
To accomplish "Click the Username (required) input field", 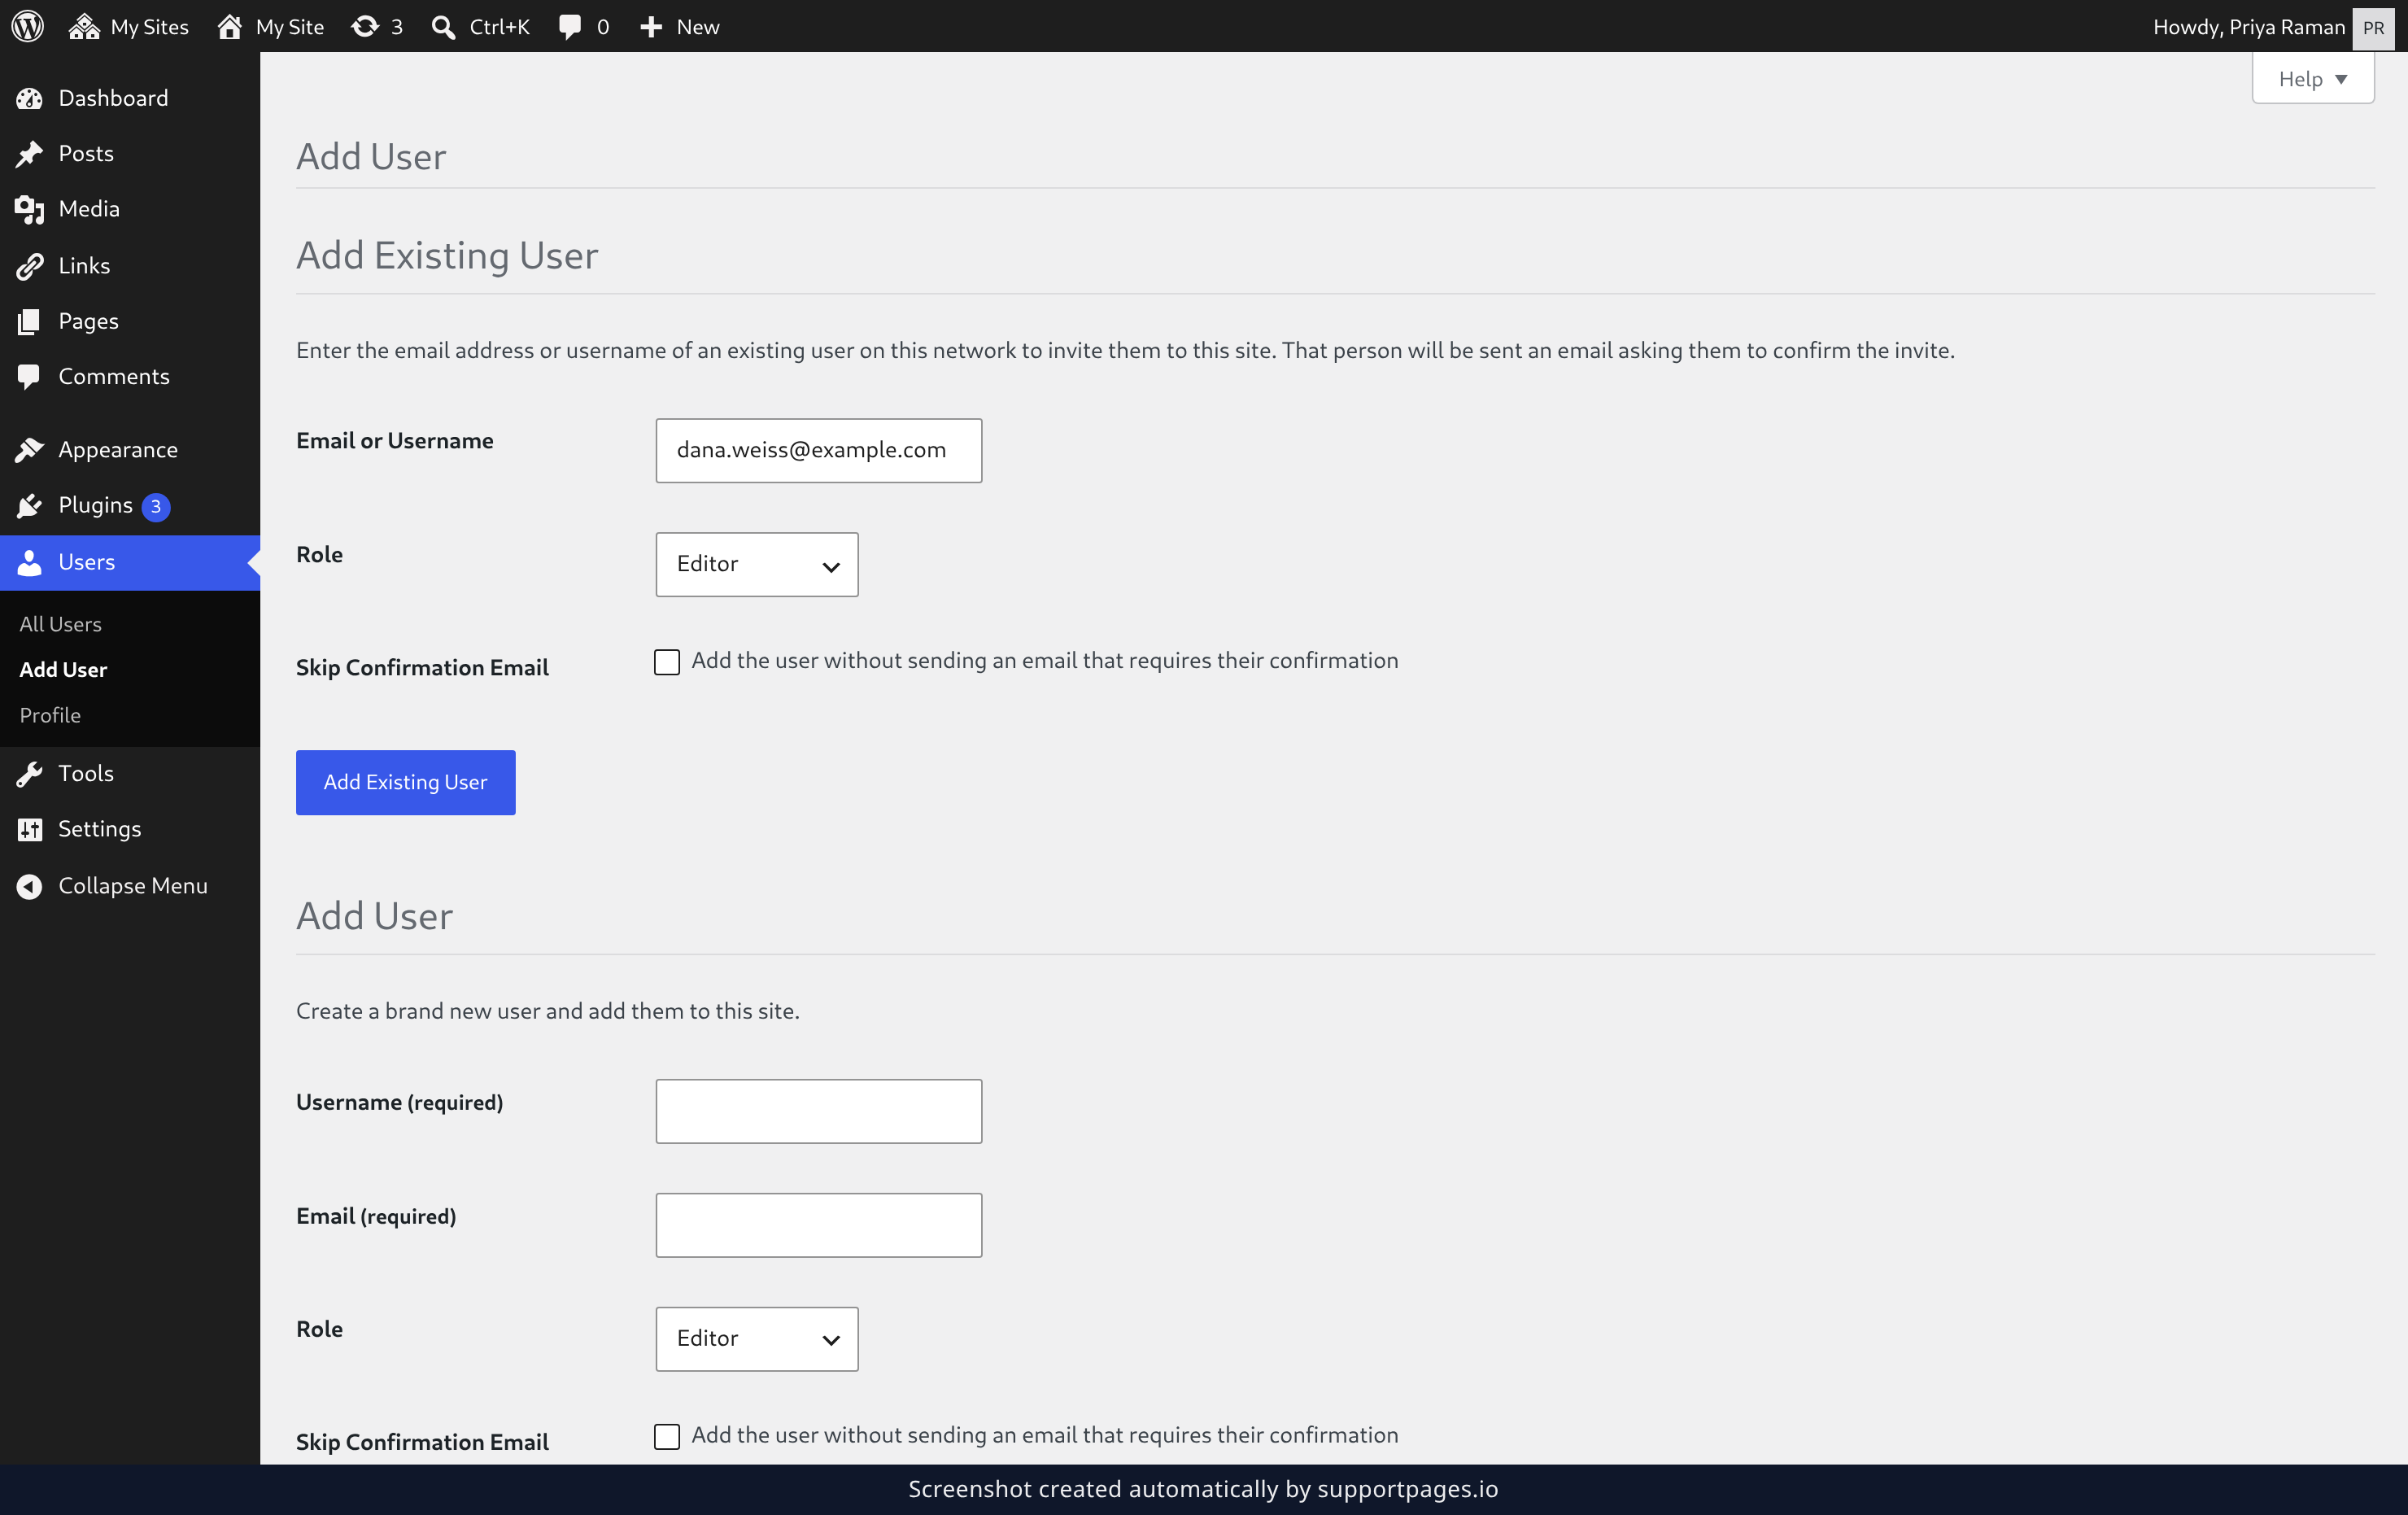I will coord(818,1110).
